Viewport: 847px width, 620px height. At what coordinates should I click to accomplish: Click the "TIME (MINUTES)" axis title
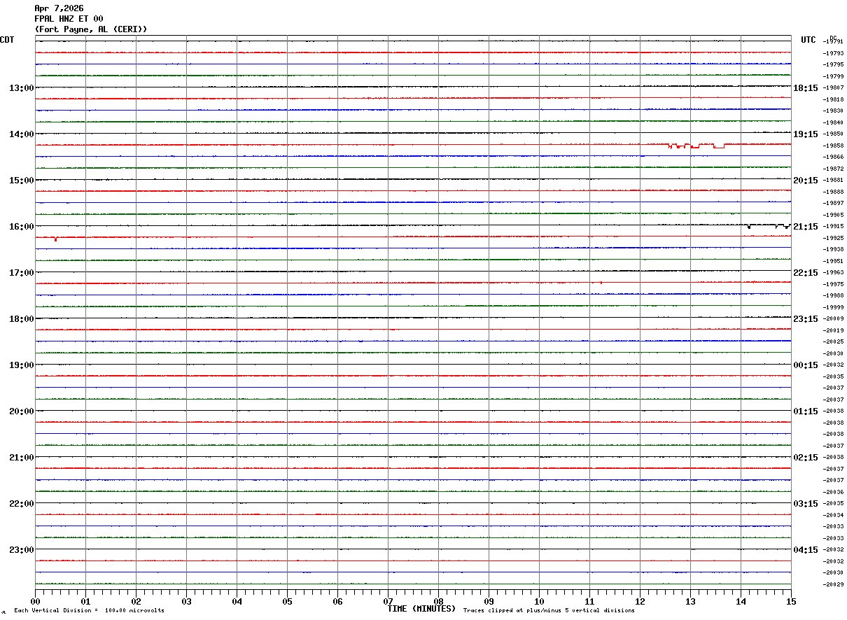coord(421,609)
